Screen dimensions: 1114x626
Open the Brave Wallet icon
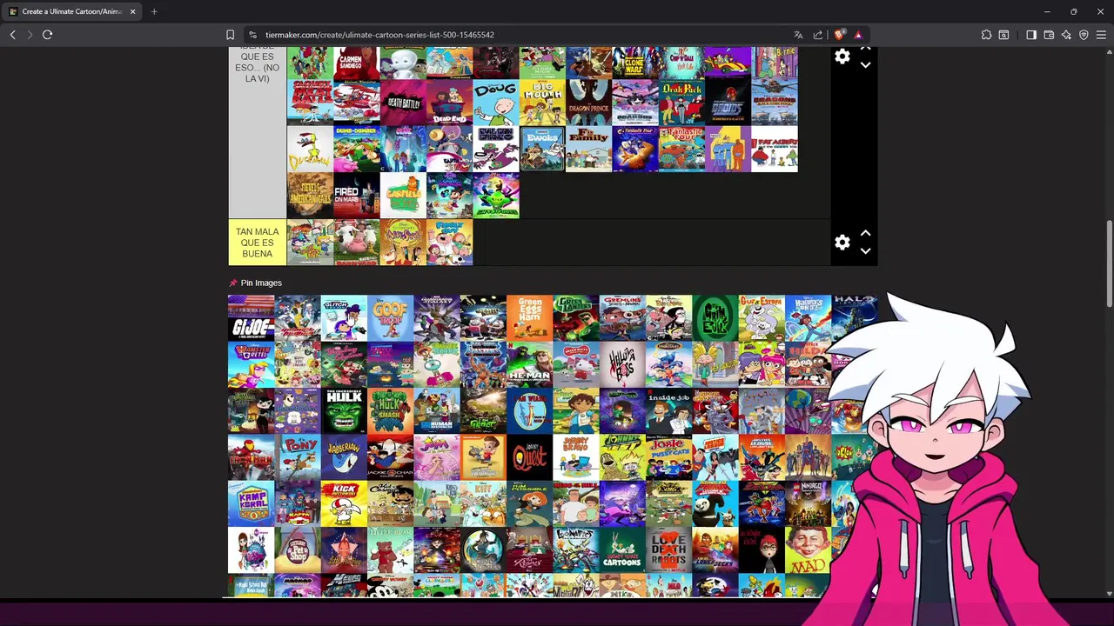[x=1049, y=35]
